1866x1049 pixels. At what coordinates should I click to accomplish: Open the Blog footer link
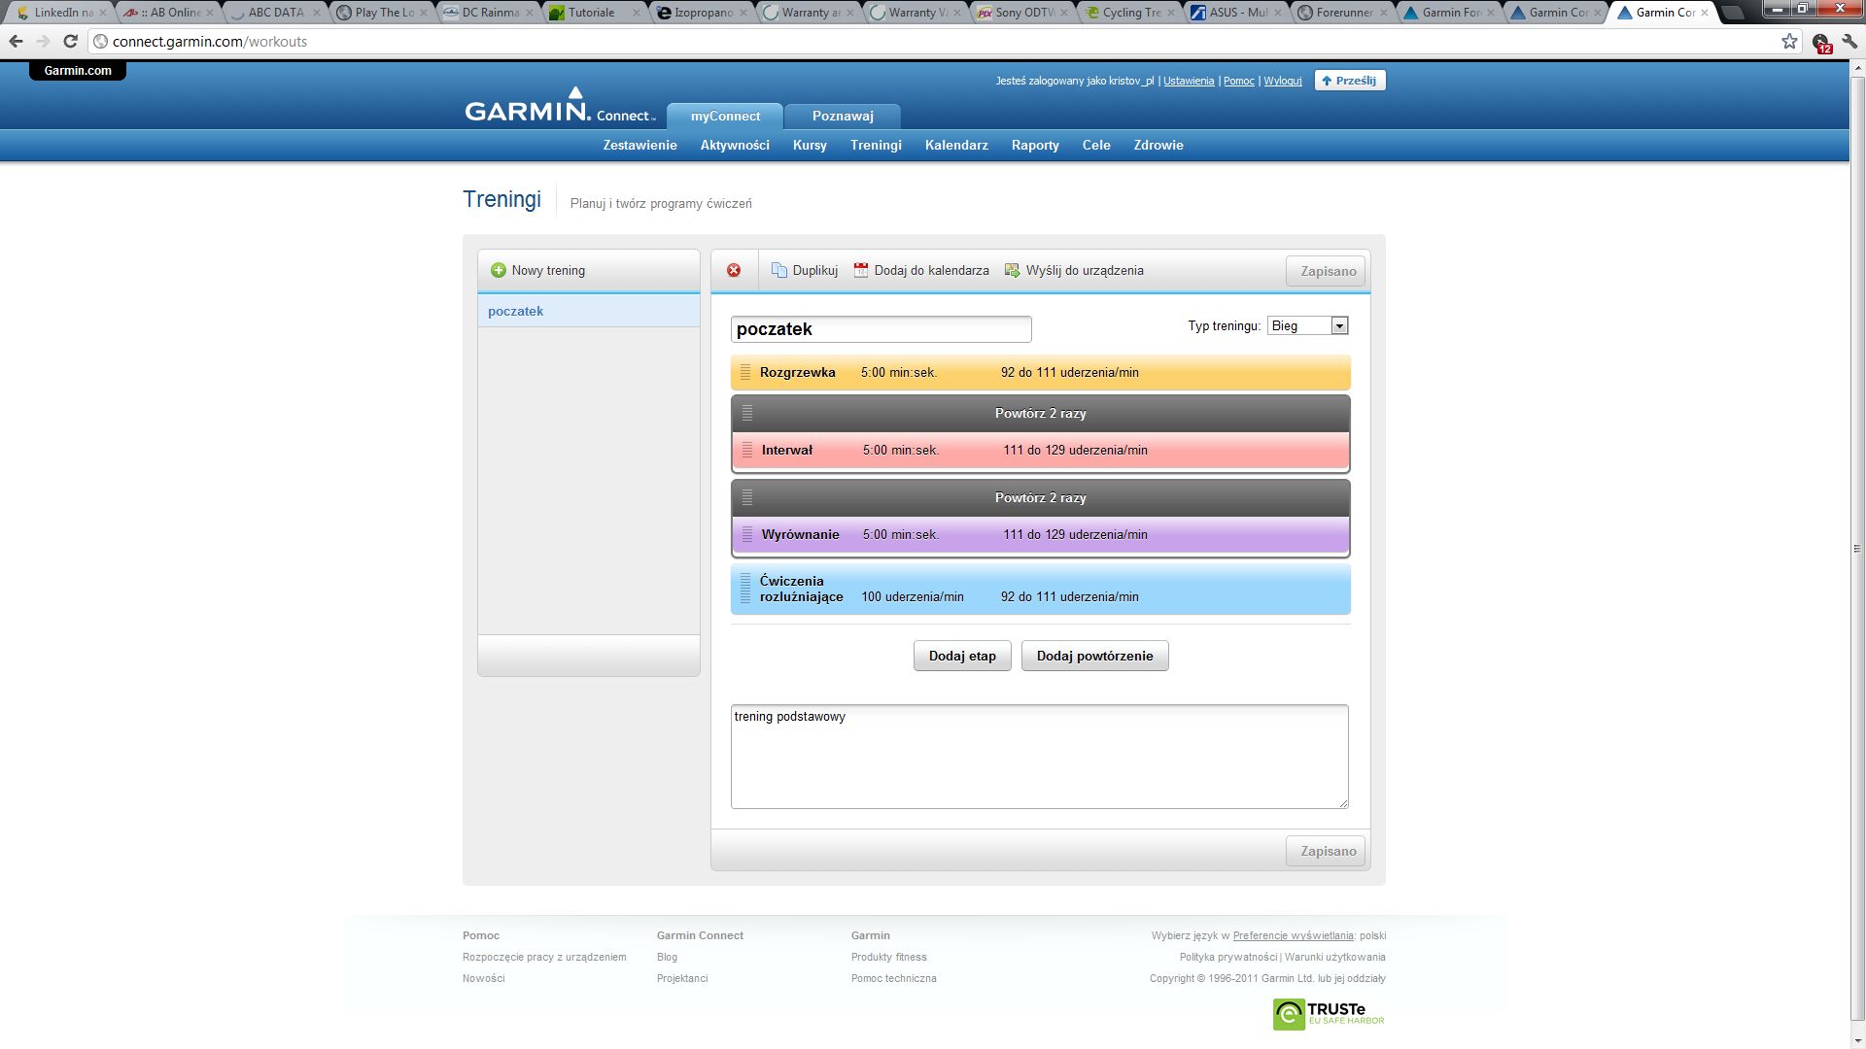[x=667, y=958]
